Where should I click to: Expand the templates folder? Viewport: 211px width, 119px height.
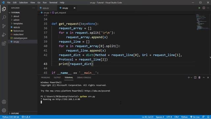pos(23,23)
